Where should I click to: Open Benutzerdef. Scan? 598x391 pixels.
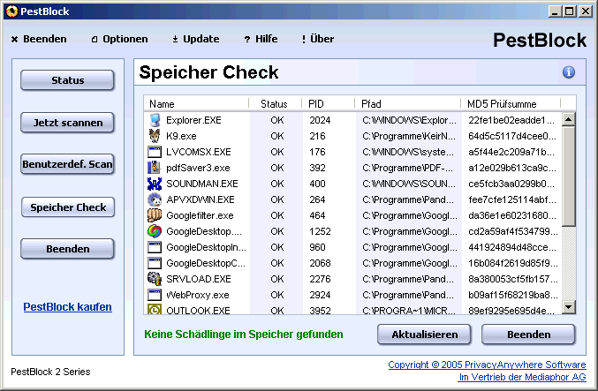tap(67, 164)
